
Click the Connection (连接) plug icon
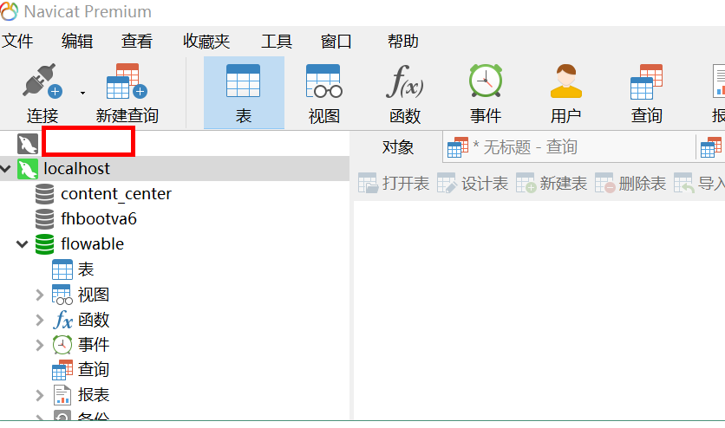coord(42,81)
